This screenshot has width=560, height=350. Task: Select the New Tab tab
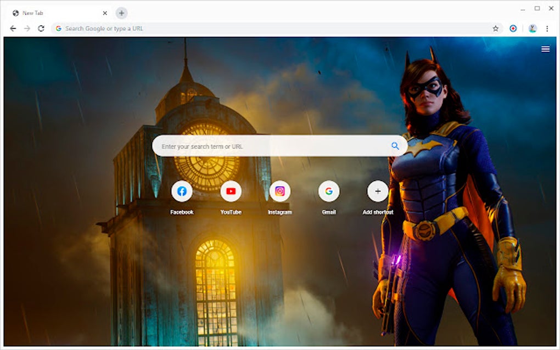59,13
